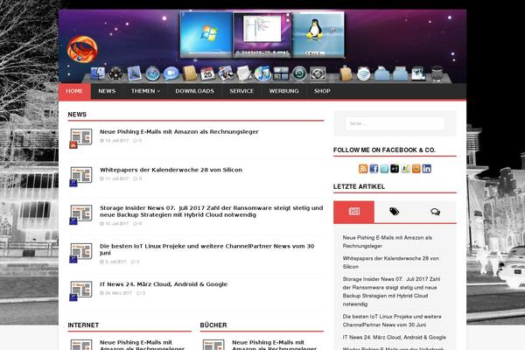525x350 pixels.
Task: Expand the Themen dropdown menu
Action: click(x=145, y=91)
